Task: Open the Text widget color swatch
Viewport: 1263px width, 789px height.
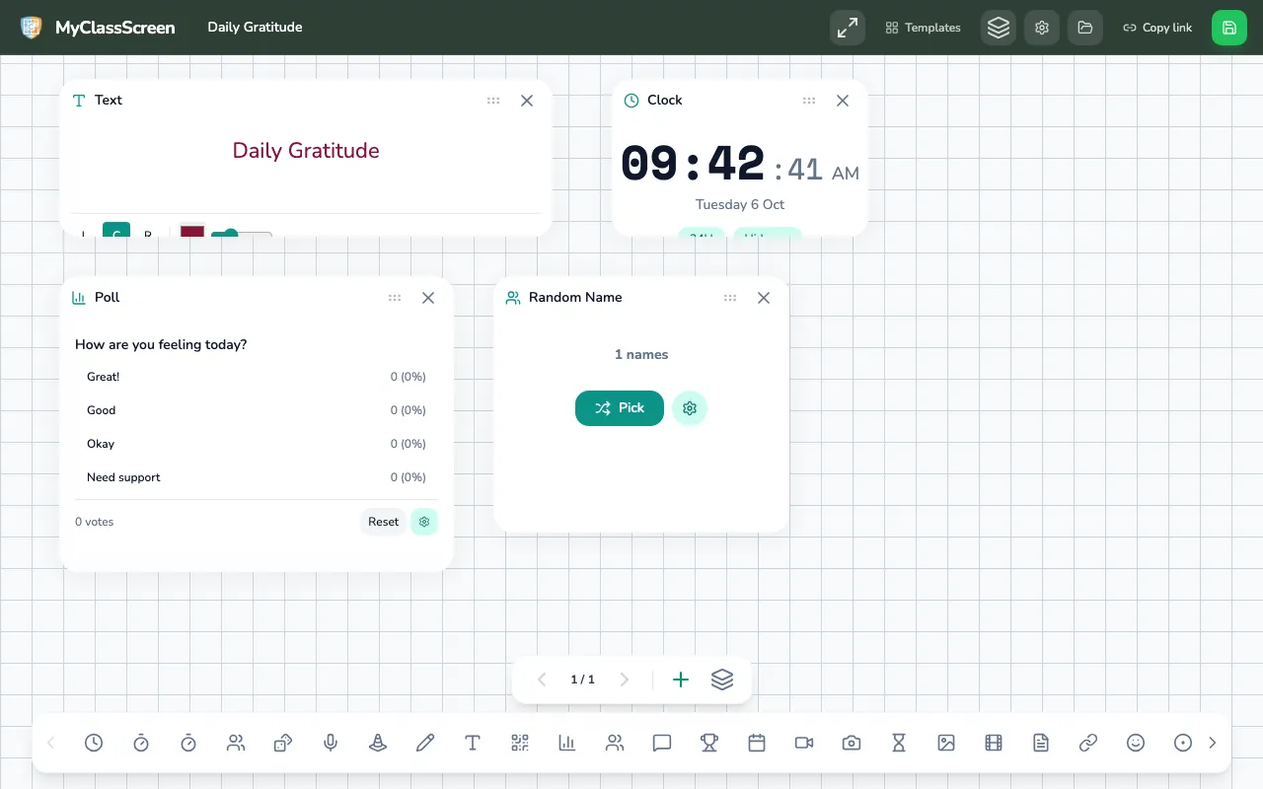Action: 192,232
